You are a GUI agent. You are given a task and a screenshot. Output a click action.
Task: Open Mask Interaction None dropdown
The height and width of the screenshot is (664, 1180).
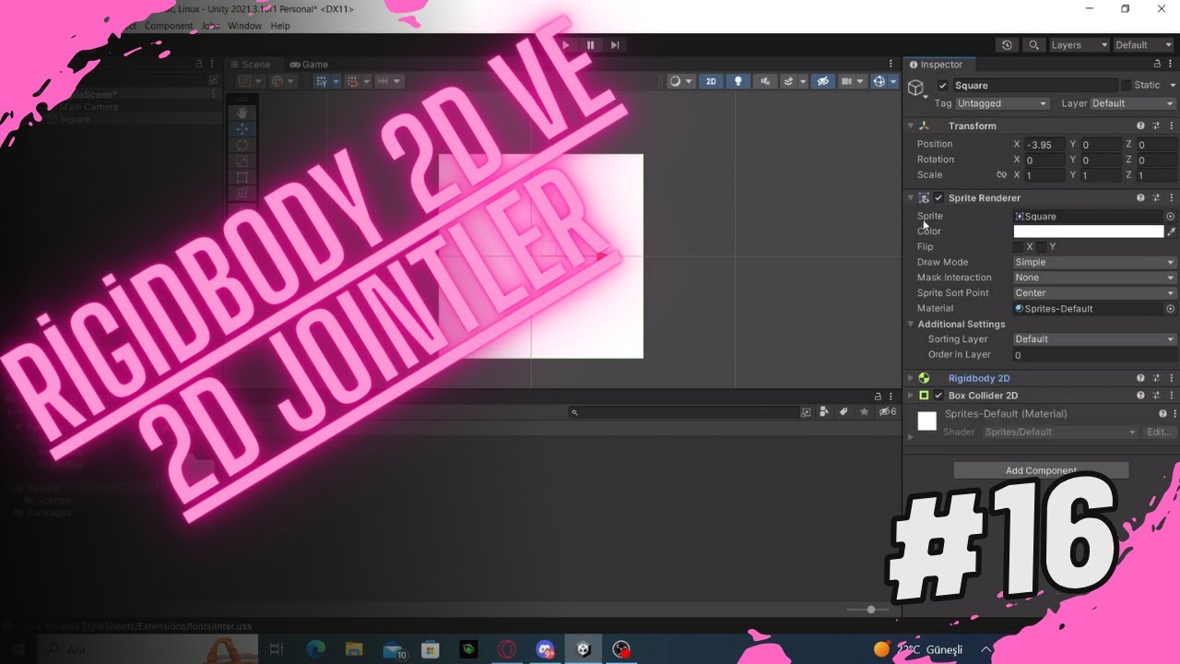click(x=1095, y=278)
